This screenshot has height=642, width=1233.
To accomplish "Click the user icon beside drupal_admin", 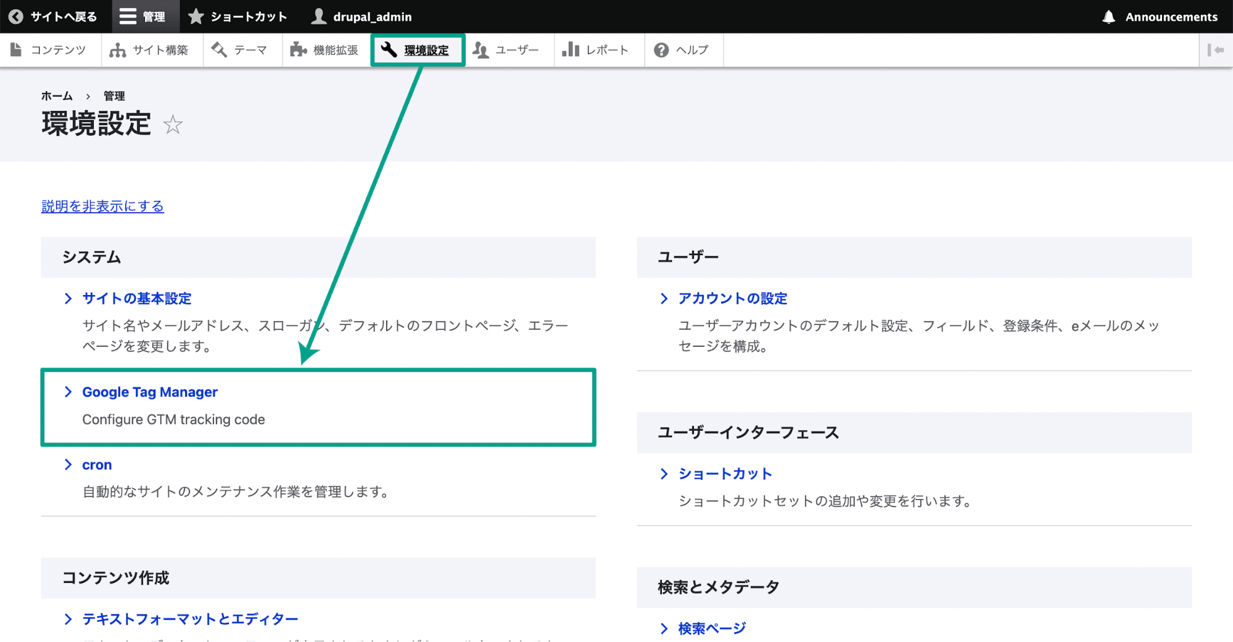I will (x=319, y=17).
